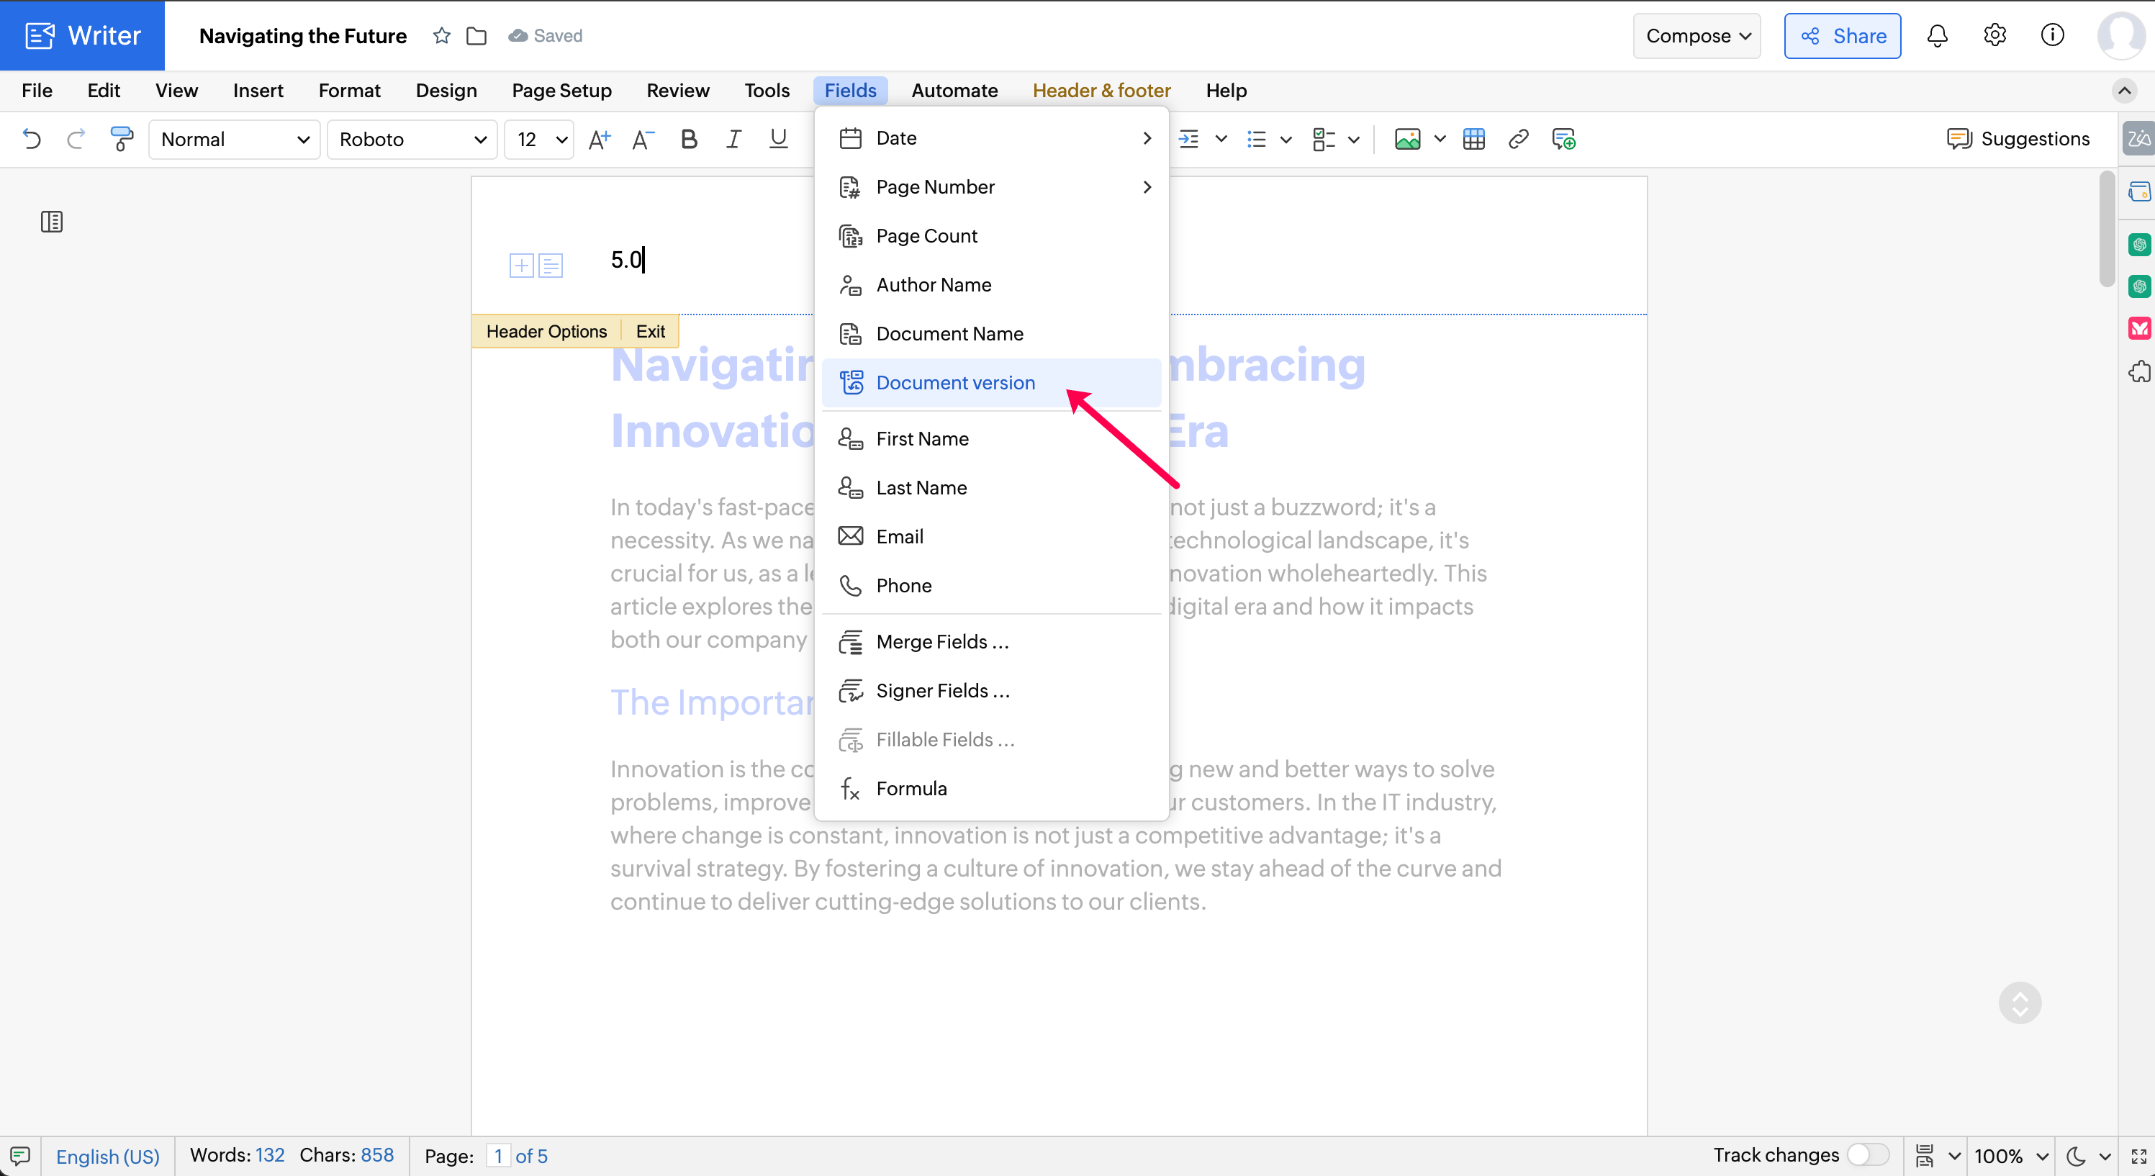Choose Page Count from Fields menu
The width and height of the screenshot is (2155, 1176).
926,236
